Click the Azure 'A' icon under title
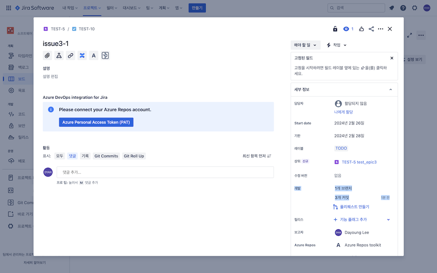 tap(94, 55)
